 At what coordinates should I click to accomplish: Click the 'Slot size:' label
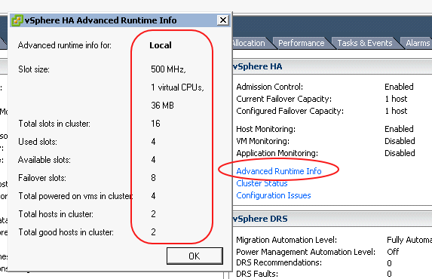coord(34,69)
